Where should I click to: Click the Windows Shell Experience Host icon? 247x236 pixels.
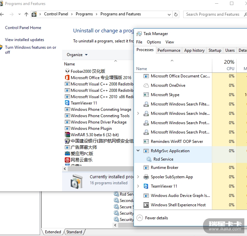[x=146, y=205]
